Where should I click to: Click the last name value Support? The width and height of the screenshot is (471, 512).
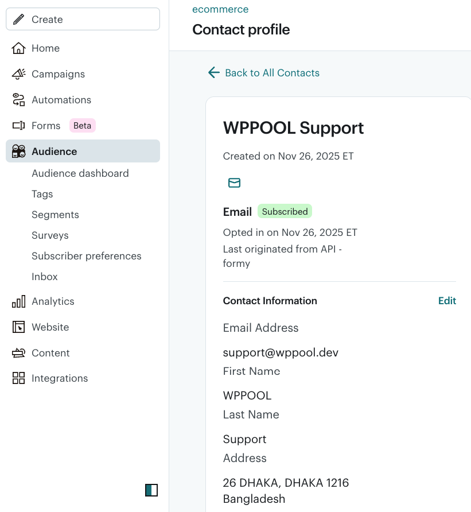pos(244,440)
